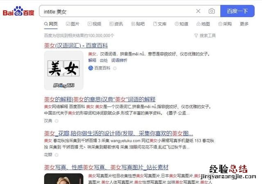Click the Baidu paw logo
The image size is (262, 184).
tap(18, 11)
